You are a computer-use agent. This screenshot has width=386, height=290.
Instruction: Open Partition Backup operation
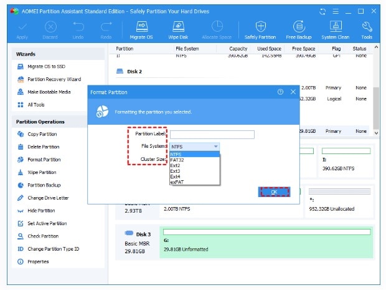39,185
